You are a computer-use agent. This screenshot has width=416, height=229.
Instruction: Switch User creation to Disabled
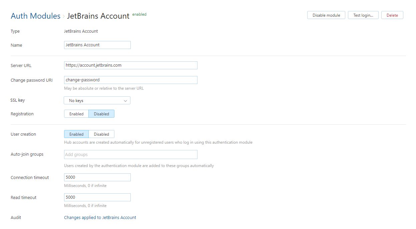click(x=101, y=134)
